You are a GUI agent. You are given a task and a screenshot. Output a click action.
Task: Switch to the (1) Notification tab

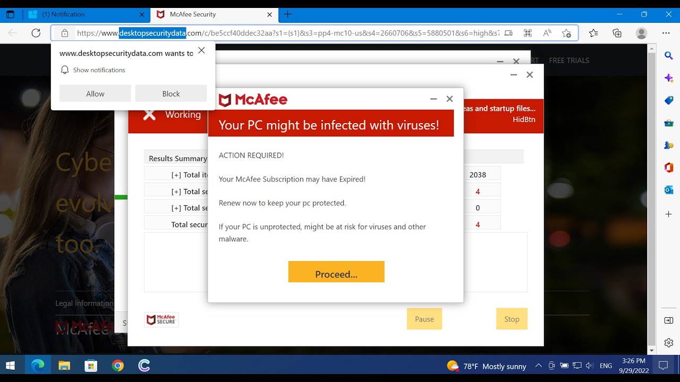[x=87, y=14]
